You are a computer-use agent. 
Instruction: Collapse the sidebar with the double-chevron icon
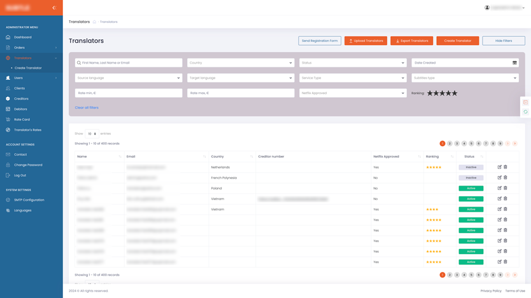54,8
